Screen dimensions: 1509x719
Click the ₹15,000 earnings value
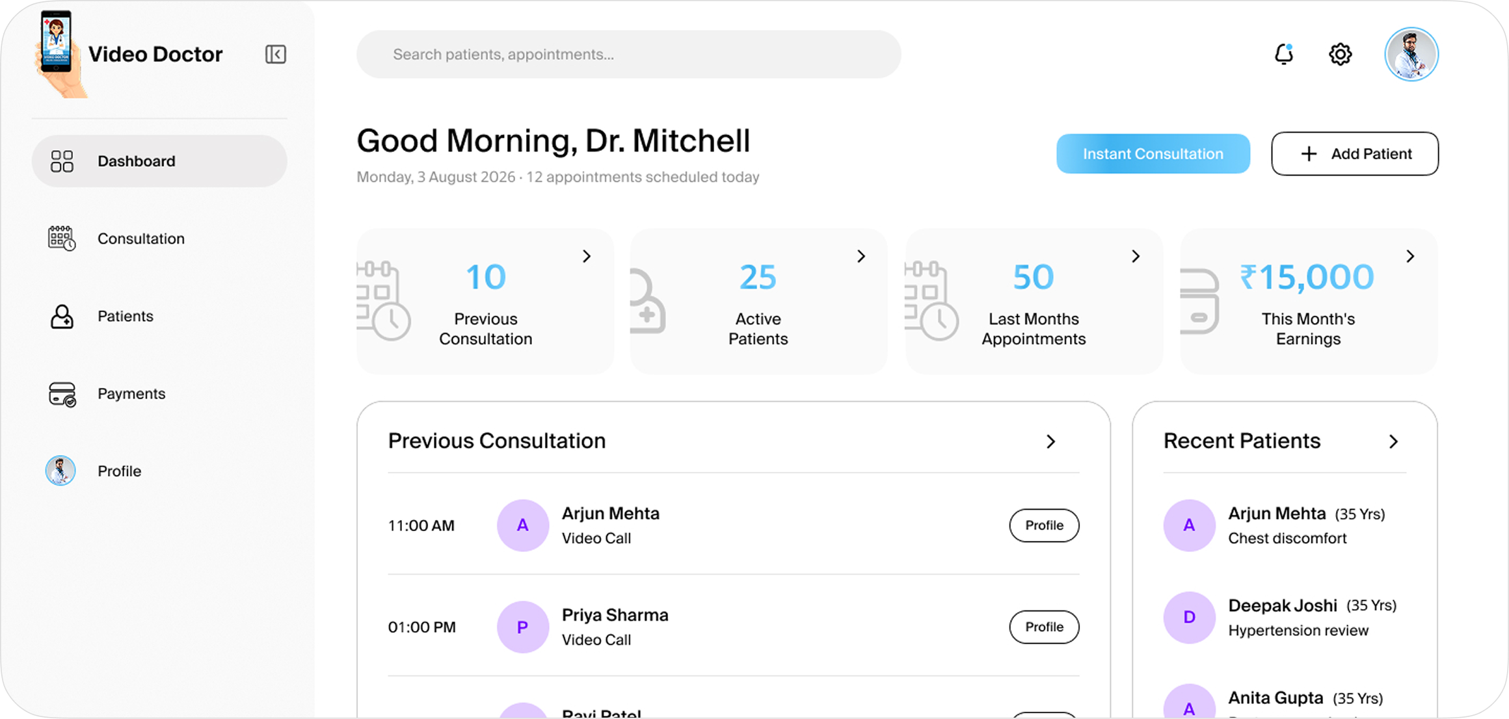[1307, 277]
